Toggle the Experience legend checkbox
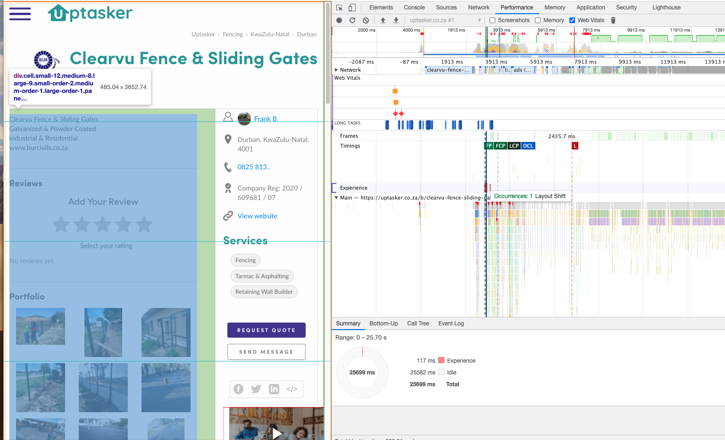The width and height of the screenshot is (725, 440). pyautogui.click(x=442, y=360)
